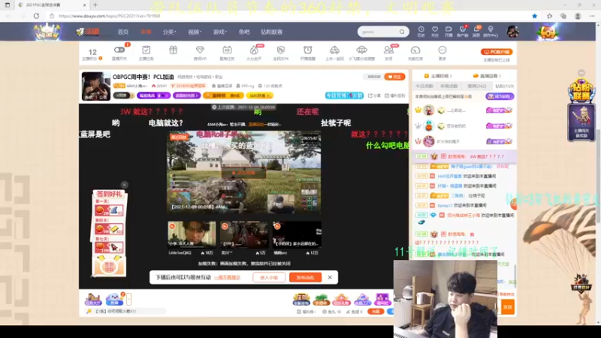
Task: Go to 首页 home in navigation
Action: point(123,32)
